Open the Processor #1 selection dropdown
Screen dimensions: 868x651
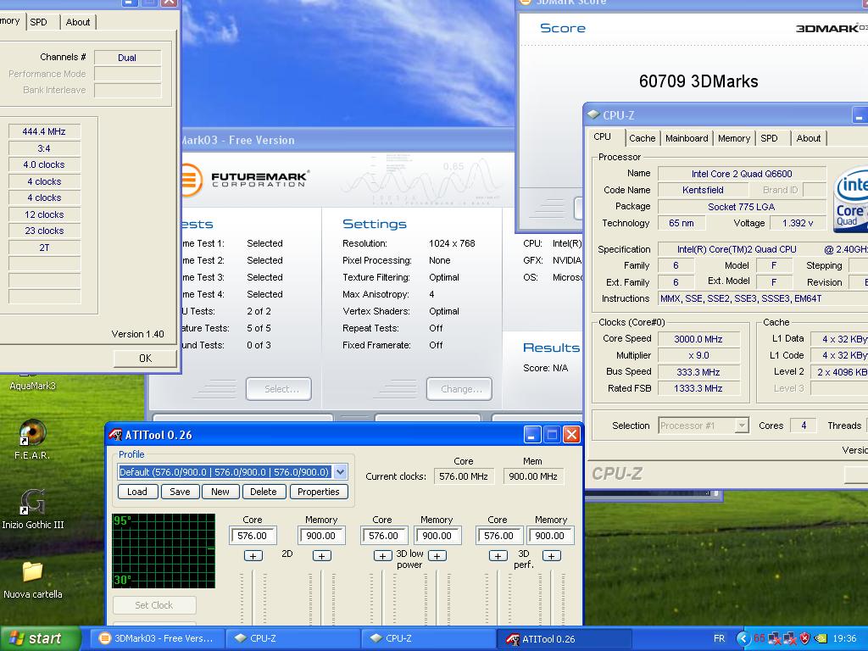pos(742,426)
